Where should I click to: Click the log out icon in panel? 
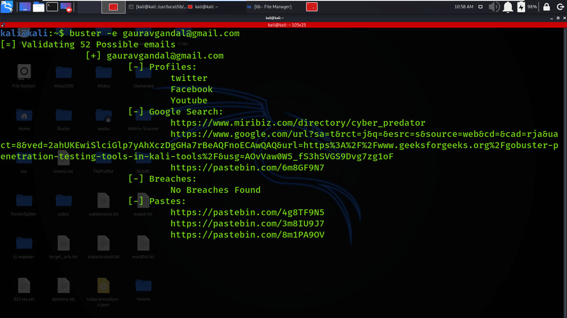[560, 7]
